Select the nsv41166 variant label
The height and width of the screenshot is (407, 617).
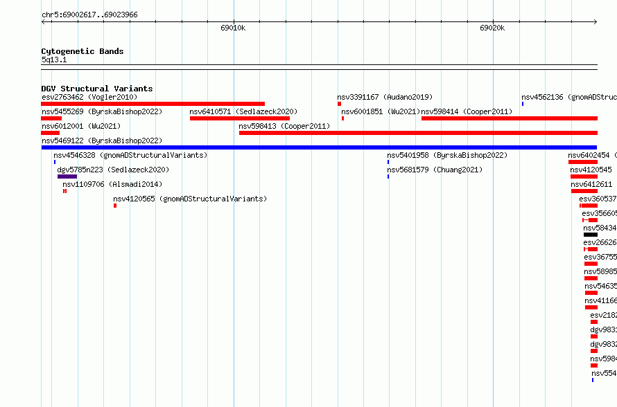pos(600,300)
